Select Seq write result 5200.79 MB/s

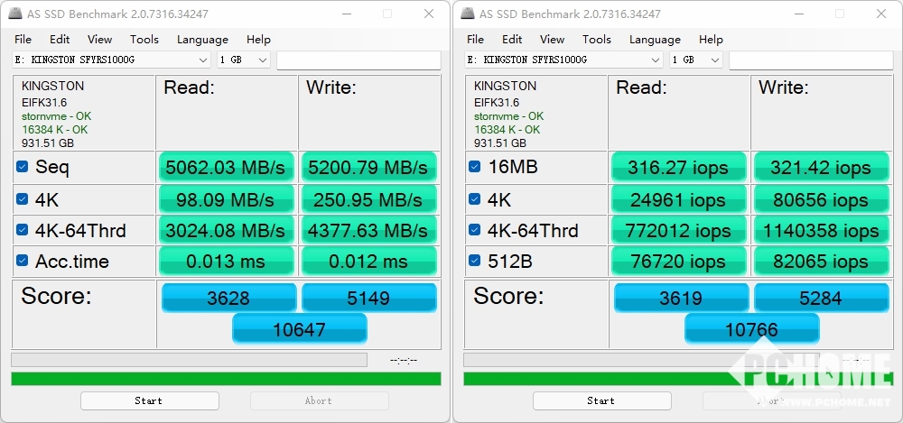(x=368, y=168)
